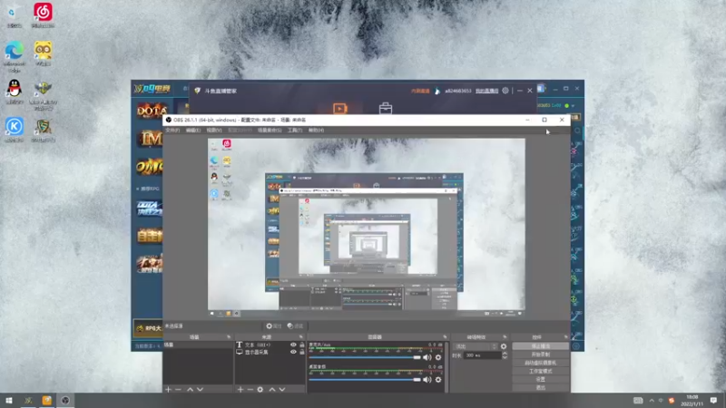Toggle visibility eye of display capture source
This screenshot has height=408, width=726.
(x=293, y=352)
